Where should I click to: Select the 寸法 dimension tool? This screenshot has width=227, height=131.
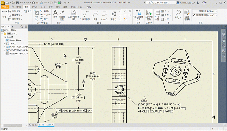[x=5, y=14]
